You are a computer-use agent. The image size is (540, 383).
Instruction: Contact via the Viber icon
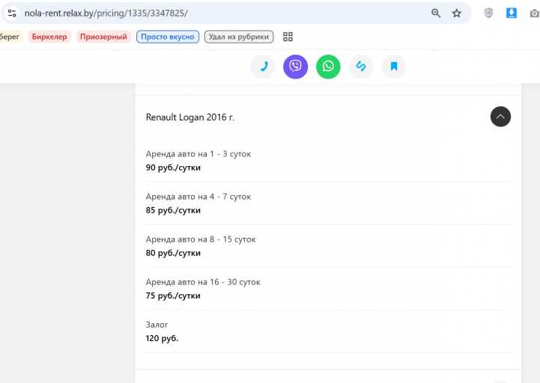click(x=296, y=67)
